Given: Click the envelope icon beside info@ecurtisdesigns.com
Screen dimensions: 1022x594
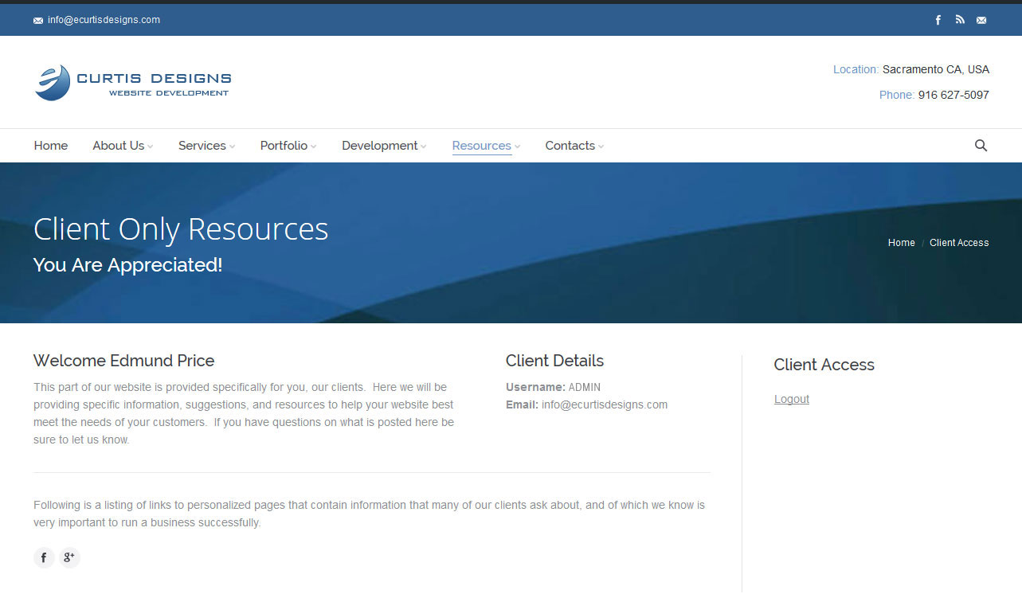Looking at the screenshot, I should click(37, 19).
